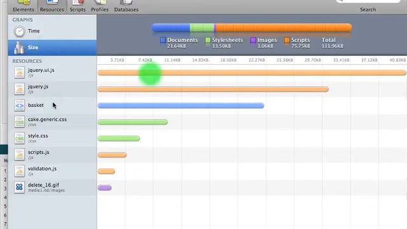Viewport: 407px width, 229px height.
Task: Click the jquery.ui.js file icon
Action: point(20,73)
